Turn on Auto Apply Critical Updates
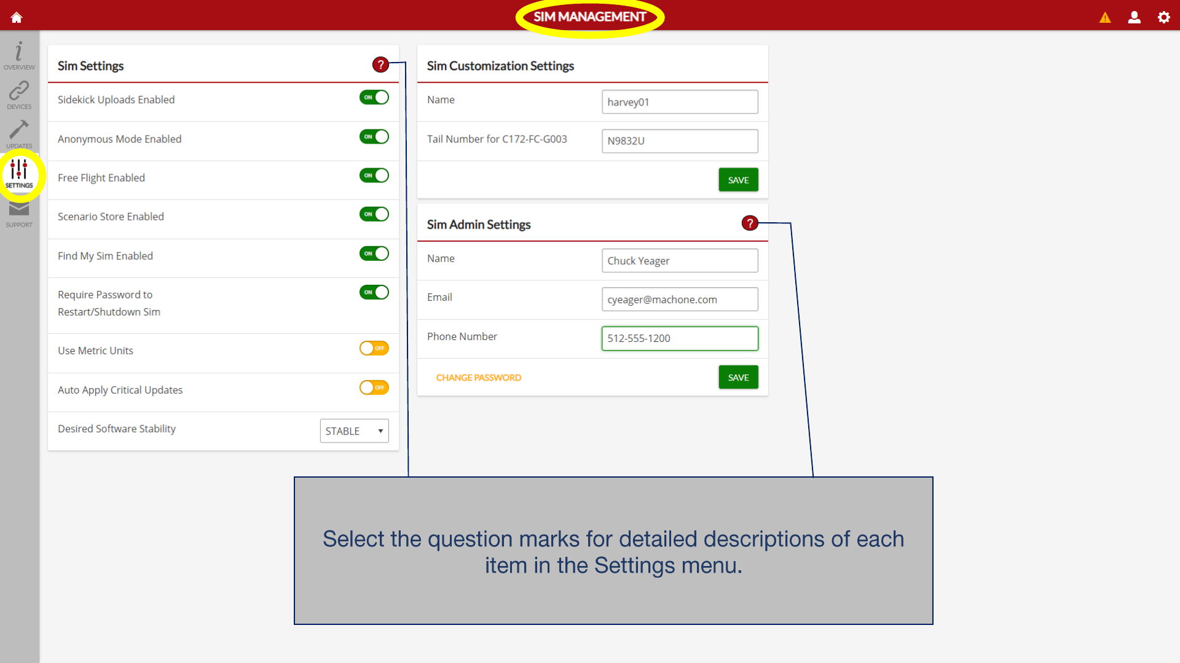The width and height of the screenshot is (1180, 663). (374, 388)
